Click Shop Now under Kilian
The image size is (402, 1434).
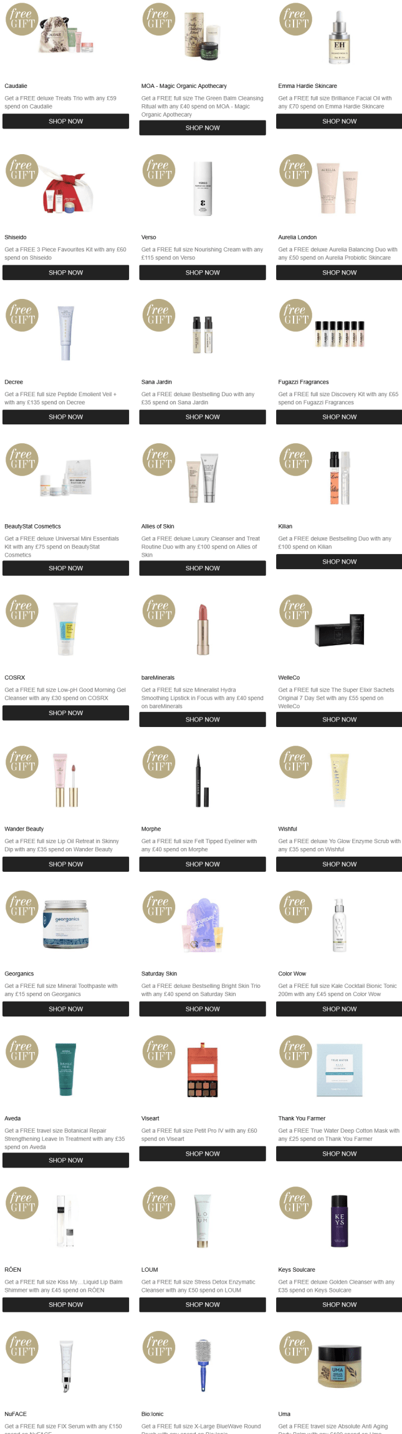tap(339, 562)
